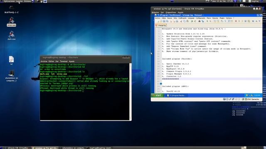
Task: Select dark.exe icon on desktop
Action: point(11,36)
